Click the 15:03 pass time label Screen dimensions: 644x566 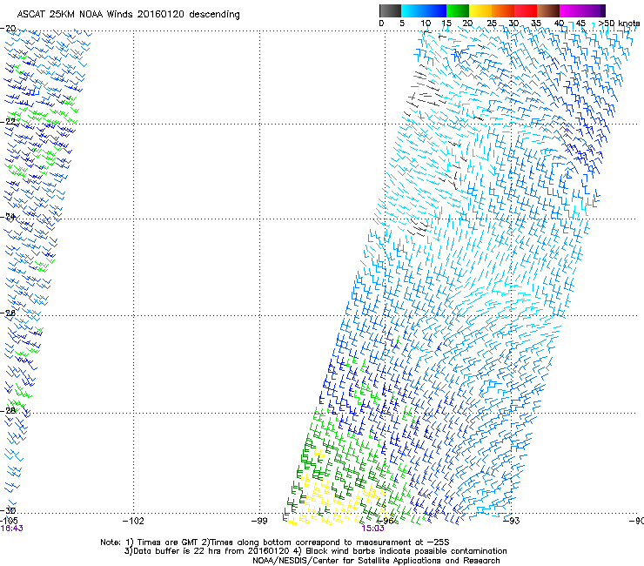tap(372, 529)
